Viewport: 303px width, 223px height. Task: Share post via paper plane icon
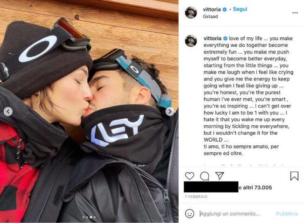point(220,176)
